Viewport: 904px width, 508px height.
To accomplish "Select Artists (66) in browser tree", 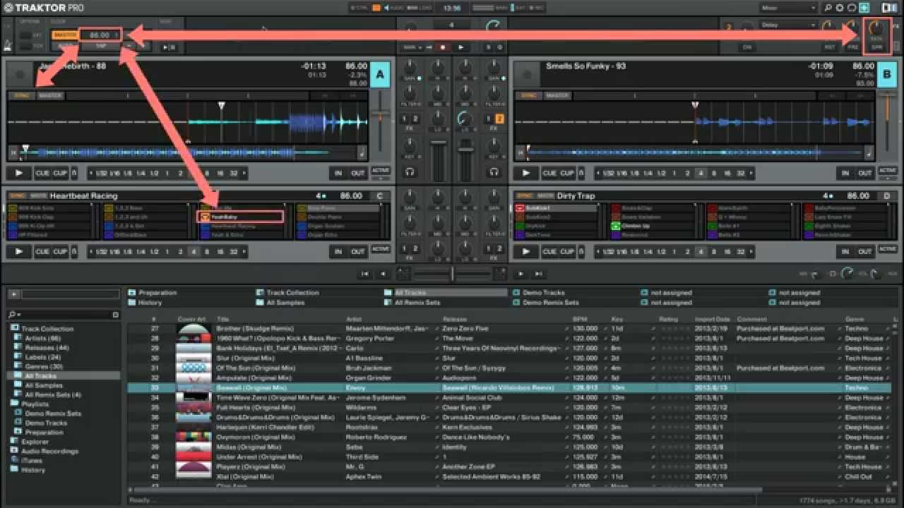I will tap(42, 339).
